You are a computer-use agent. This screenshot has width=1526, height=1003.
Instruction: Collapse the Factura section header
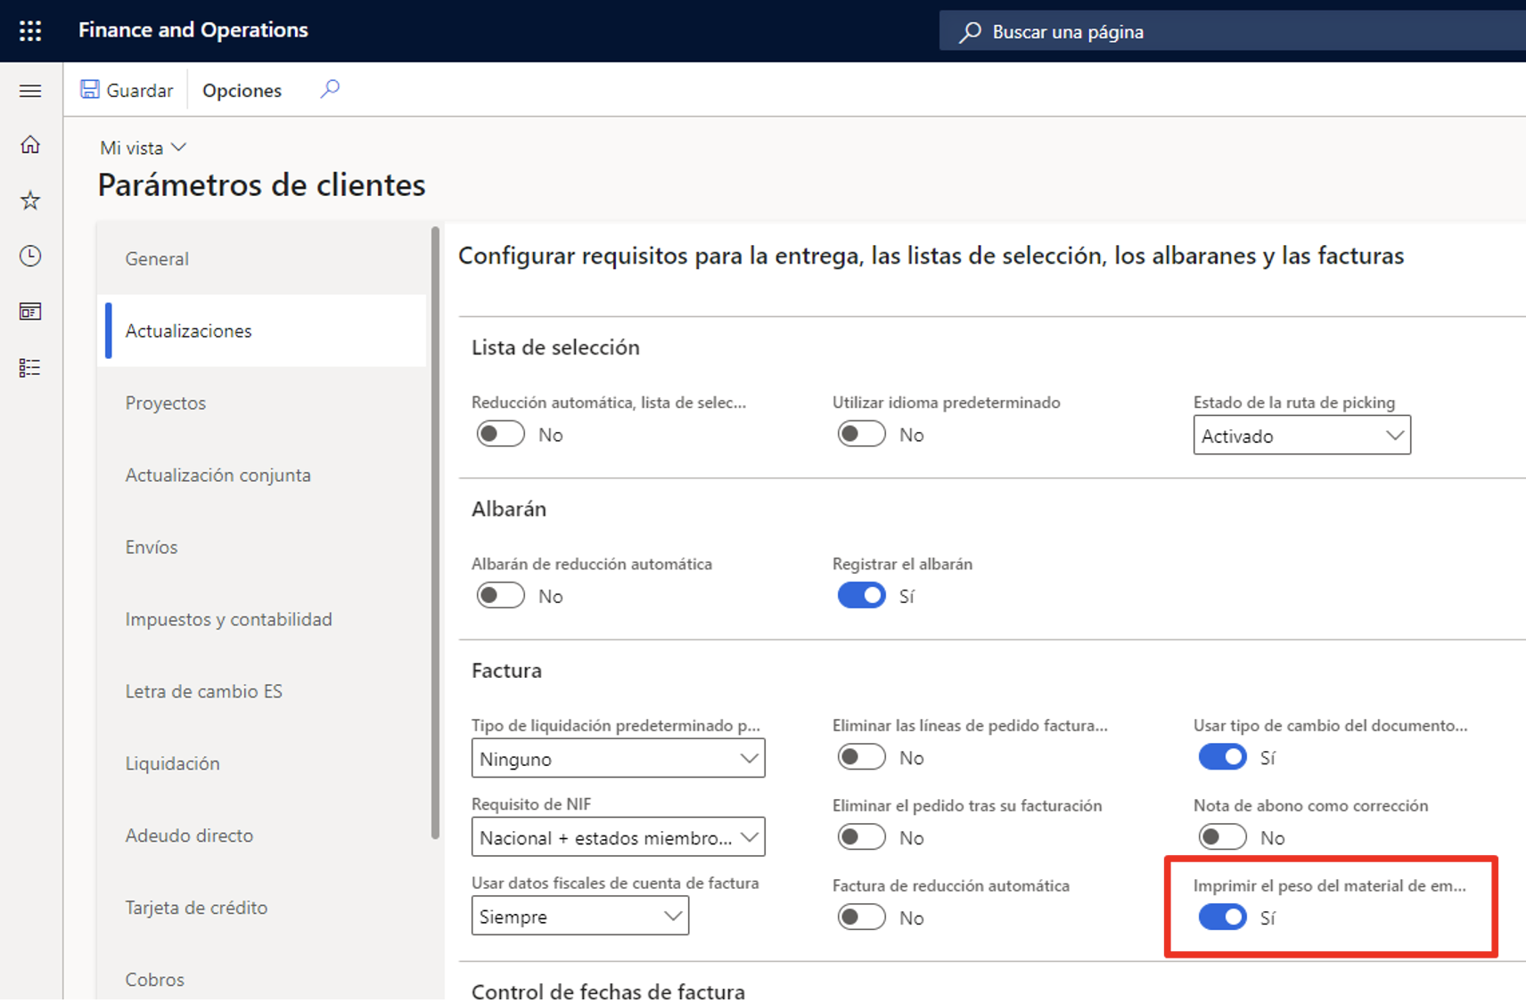[506, 670]
